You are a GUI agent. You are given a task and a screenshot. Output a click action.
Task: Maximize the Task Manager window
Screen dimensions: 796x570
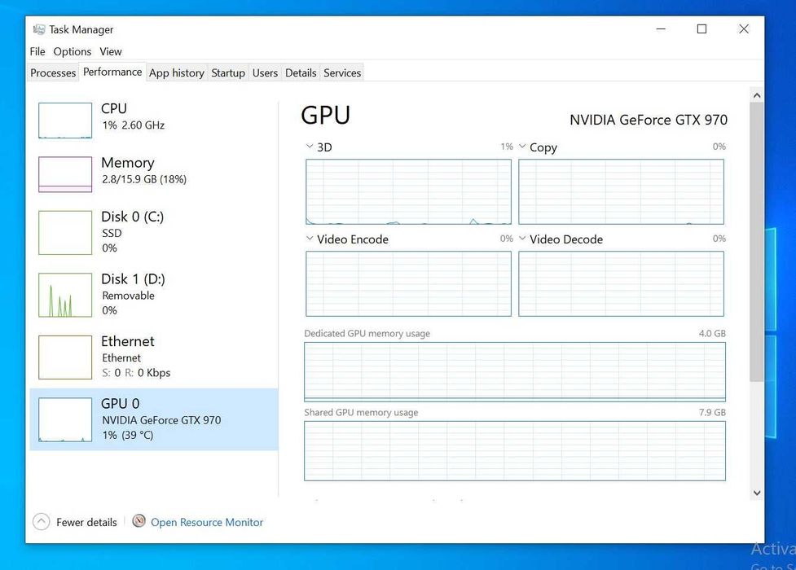coord(701,29)
